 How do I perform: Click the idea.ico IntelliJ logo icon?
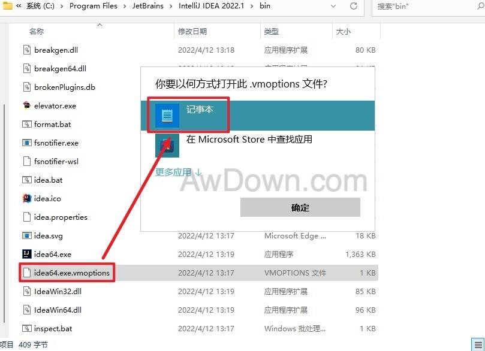[x=26, y=198]
